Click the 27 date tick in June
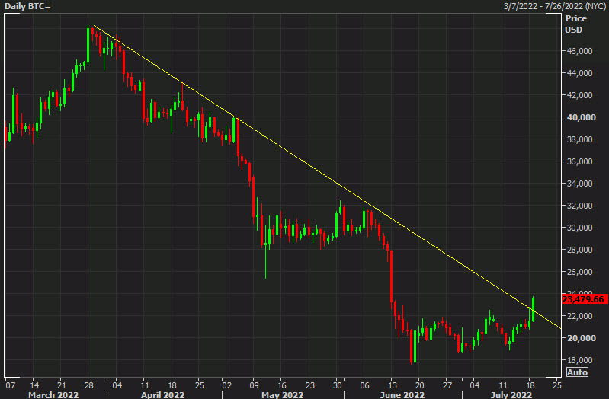Image resolution: width=609 pixels, height=399 pixels. tap(447, 385)
